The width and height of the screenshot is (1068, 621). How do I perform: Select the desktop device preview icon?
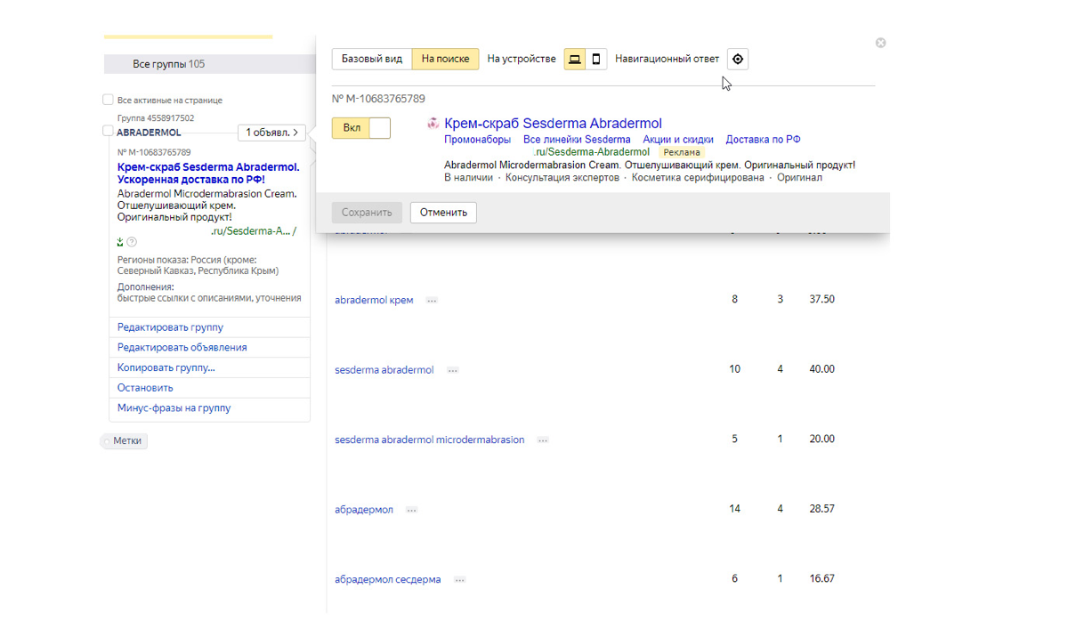575,60
